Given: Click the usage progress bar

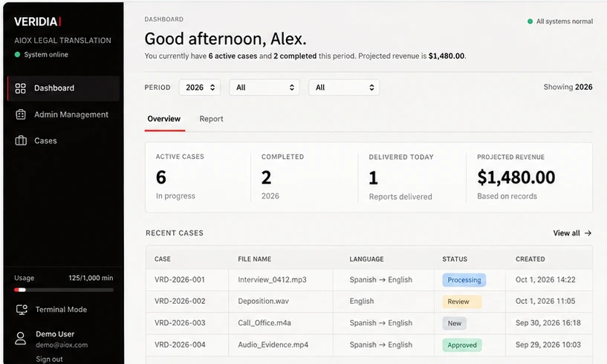Looking at the screenshot, I should tap(64, 290).
